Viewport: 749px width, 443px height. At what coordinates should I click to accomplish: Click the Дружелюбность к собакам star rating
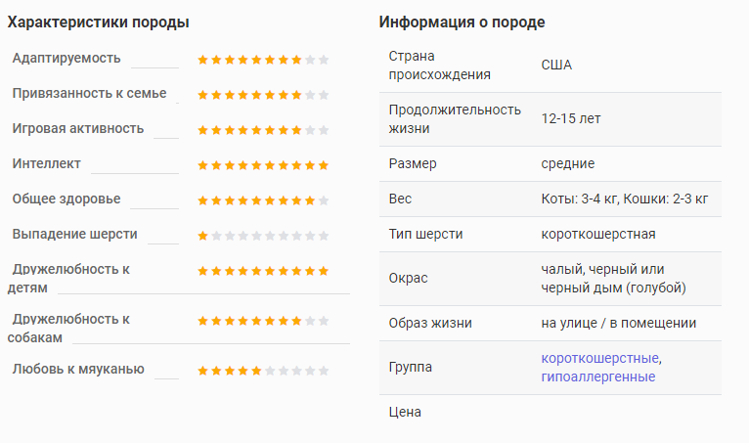tap(263, 321)
